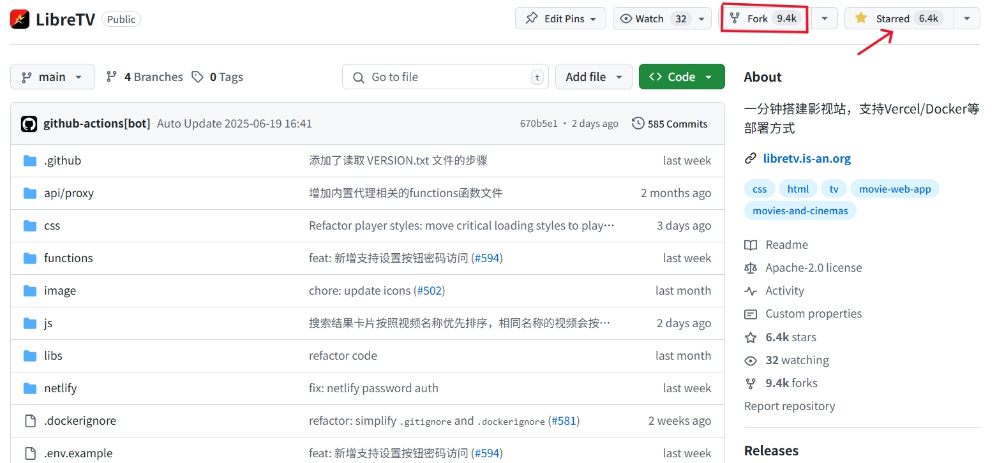Open the js folder icon

29,323
